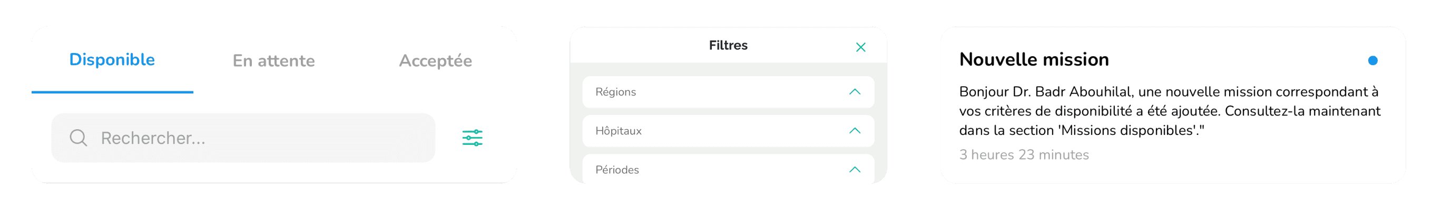Viewport: 1451px width, 210px height.
Task: Click the magnifier search icon
Action: [x=79, y=138]
